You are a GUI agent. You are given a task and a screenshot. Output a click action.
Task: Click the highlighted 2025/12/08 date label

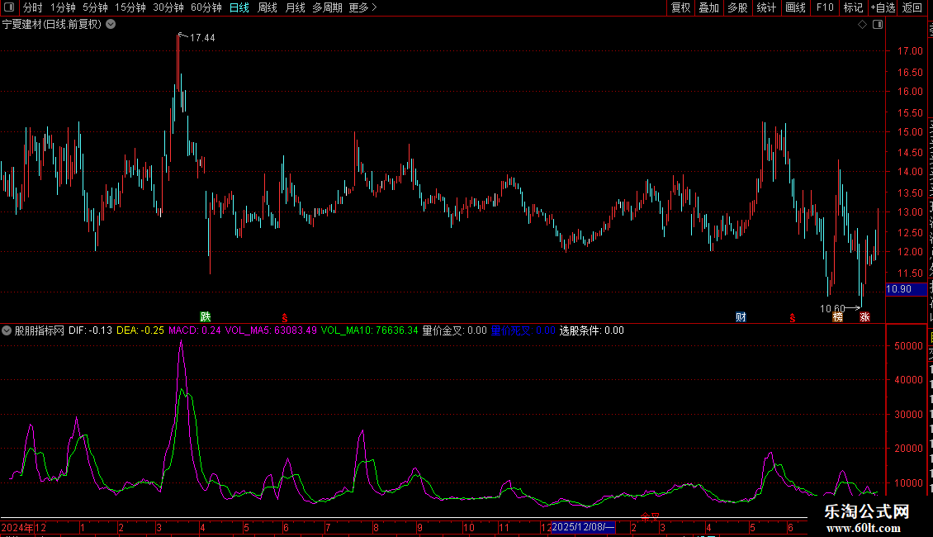coord(583,527)
